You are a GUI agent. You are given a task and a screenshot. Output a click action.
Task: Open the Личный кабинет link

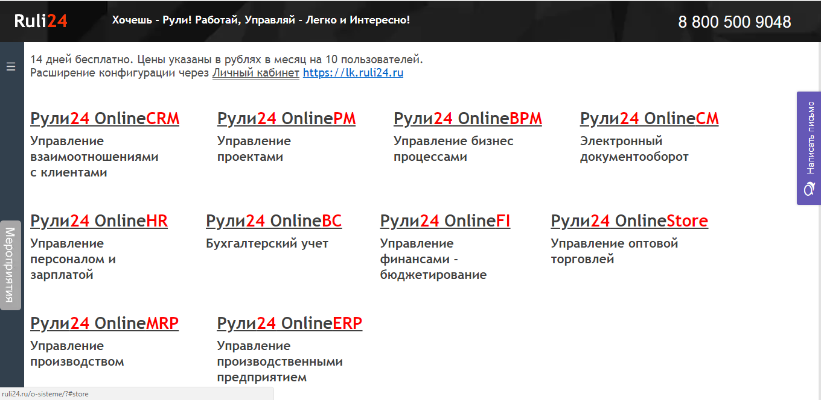(255, 73)
